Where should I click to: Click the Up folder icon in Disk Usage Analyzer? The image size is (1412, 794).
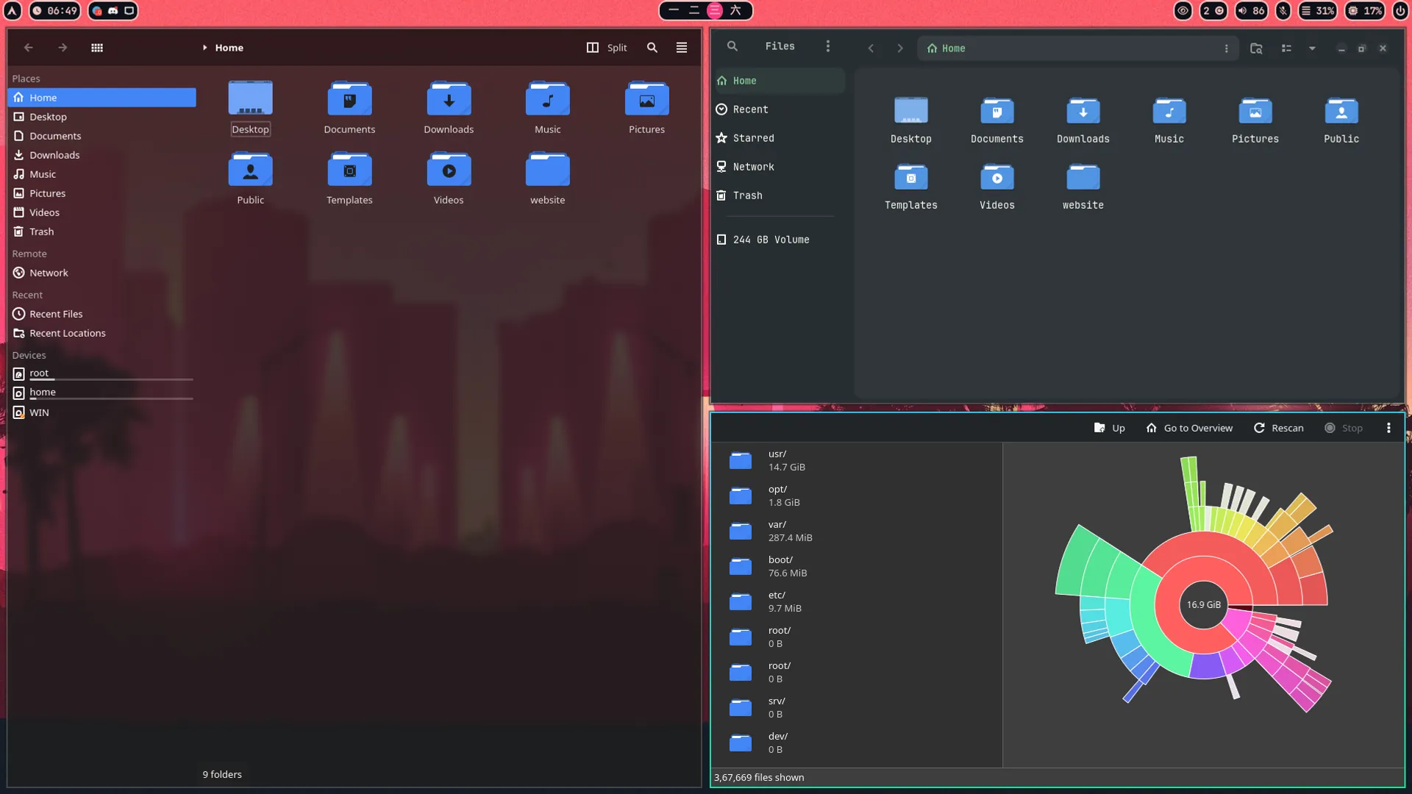[1099, 427]
